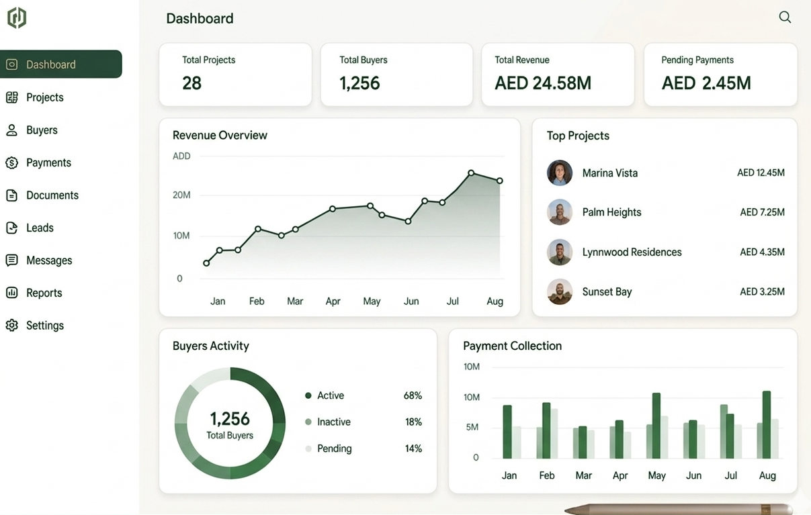The image size is (811, 515).
Task: Click the 14% Pending percentage
Action: pos(413,449)
